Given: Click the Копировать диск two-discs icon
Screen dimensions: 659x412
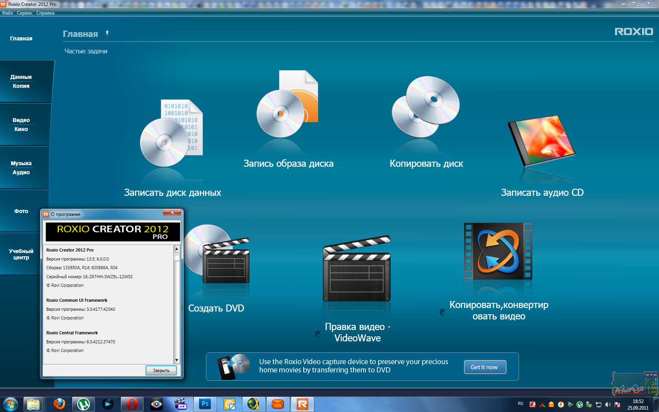Looking at the screenshot, I should (x=426, y=107).
